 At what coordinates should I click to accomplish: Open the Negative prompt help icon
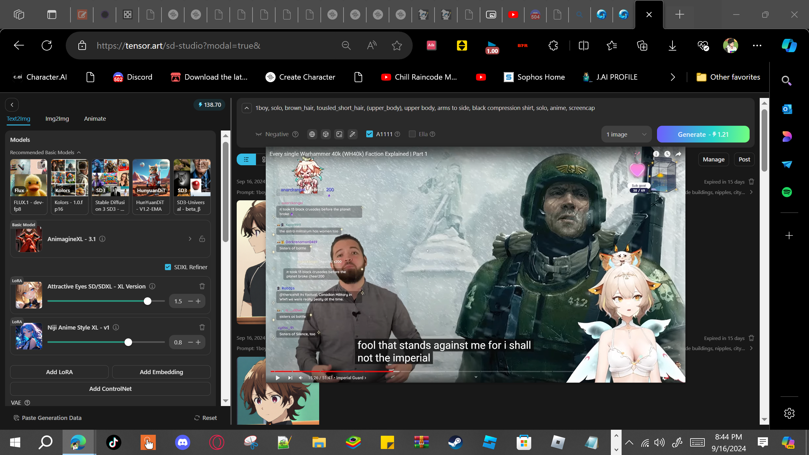(295, 134)
